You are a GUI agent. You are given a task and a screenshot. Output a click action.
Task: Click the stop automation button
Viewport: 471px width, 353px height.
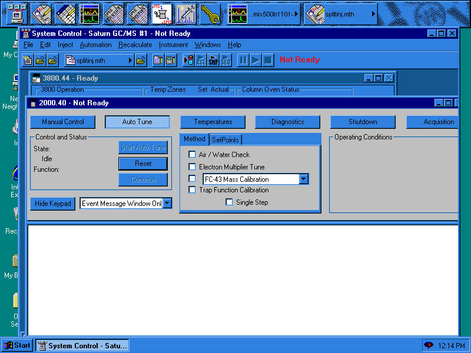click(x=268, y=61)
